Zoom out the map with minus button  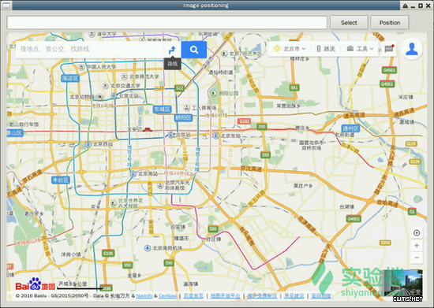tap(417, 258)
